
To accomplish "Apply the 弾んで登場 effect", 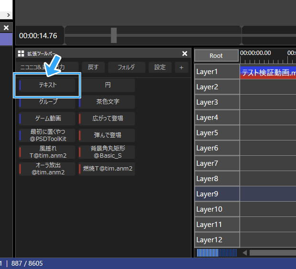I will 107,135.
